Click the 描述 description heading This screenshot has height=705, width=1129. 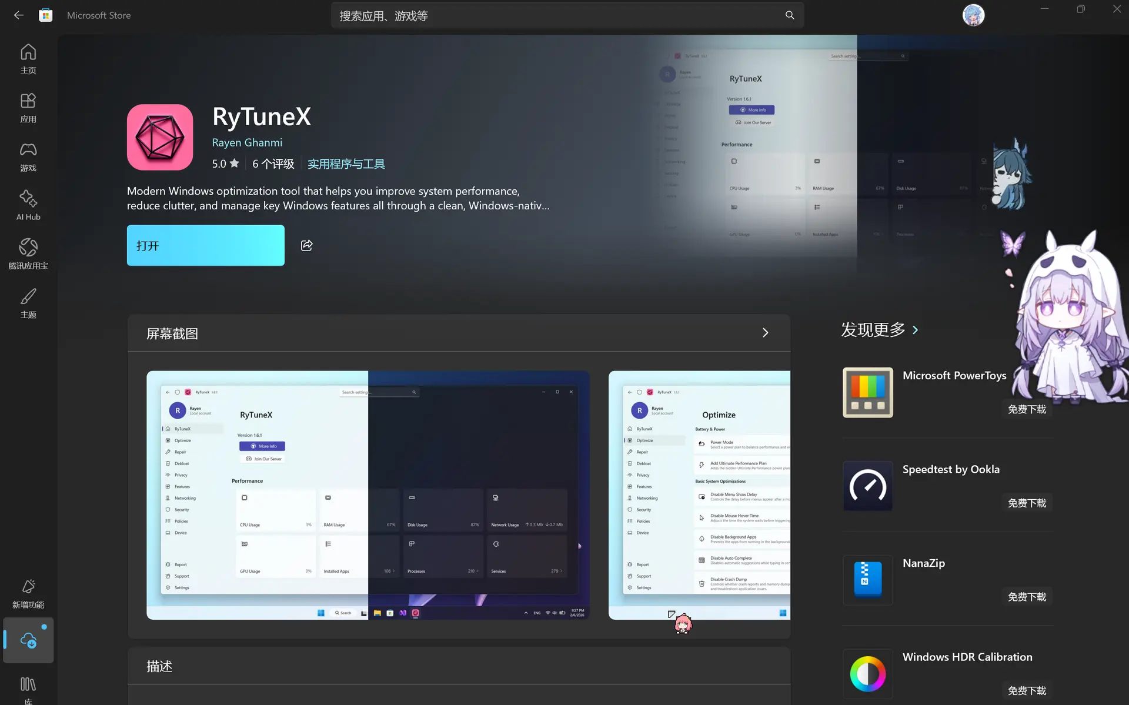coord(159,666)
